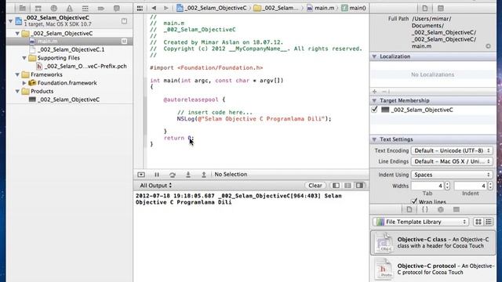Viewport: 502px width, 282px height.
Task: Open the Issue navigator warning icon
Action: [70, 9]
